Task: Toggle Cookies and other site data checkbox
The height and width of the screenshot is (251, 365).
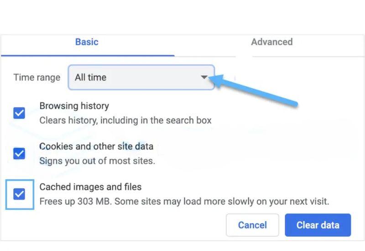Action: tap(19, 153)
